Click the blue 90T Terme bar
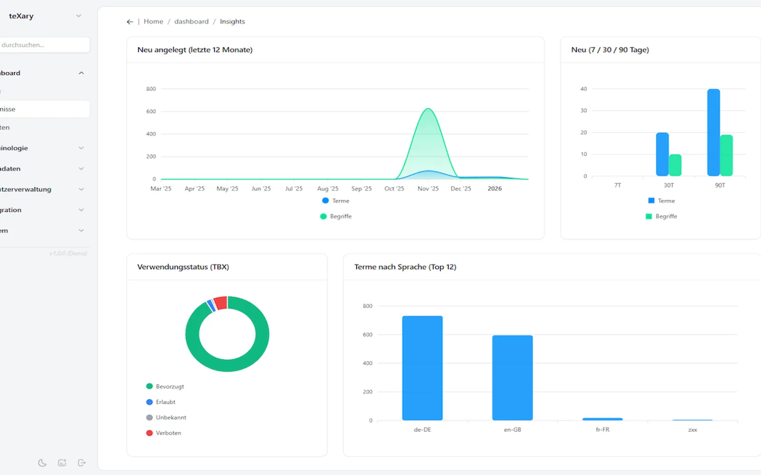Viewport: 761px width, 475px height. click(713, 133)
